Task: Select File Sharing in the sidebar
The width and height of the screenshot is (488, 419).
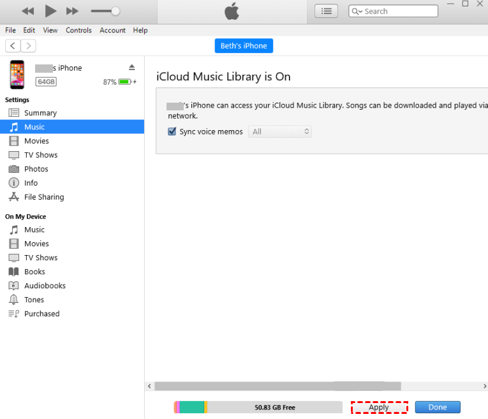Action: (x=72, y=196)
